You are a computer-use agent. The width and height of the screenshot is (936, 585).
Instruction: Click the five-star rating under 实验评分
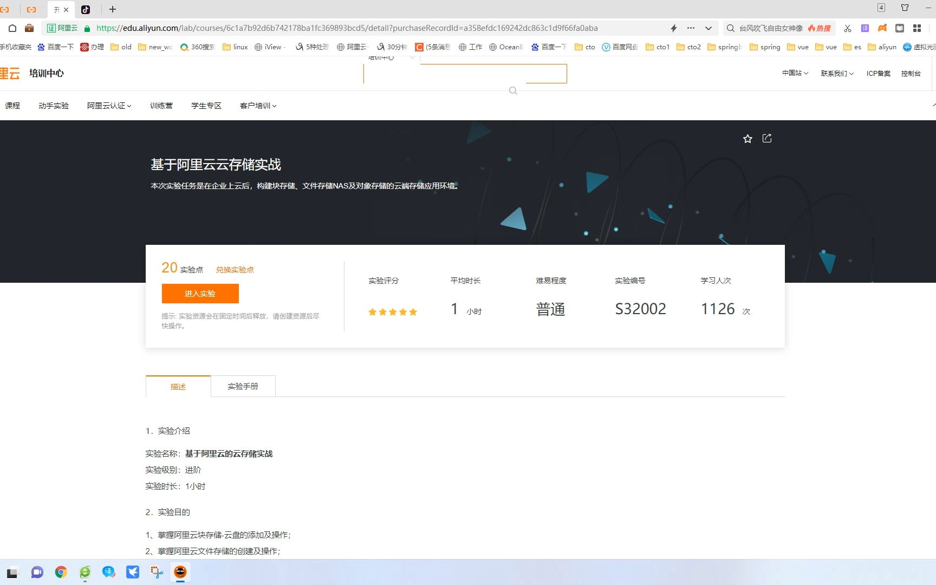393,311
